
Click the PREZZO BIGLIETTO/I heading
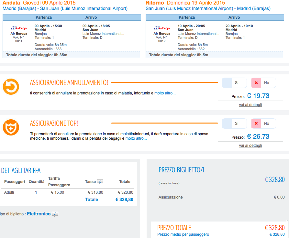[x=181, y=170]
